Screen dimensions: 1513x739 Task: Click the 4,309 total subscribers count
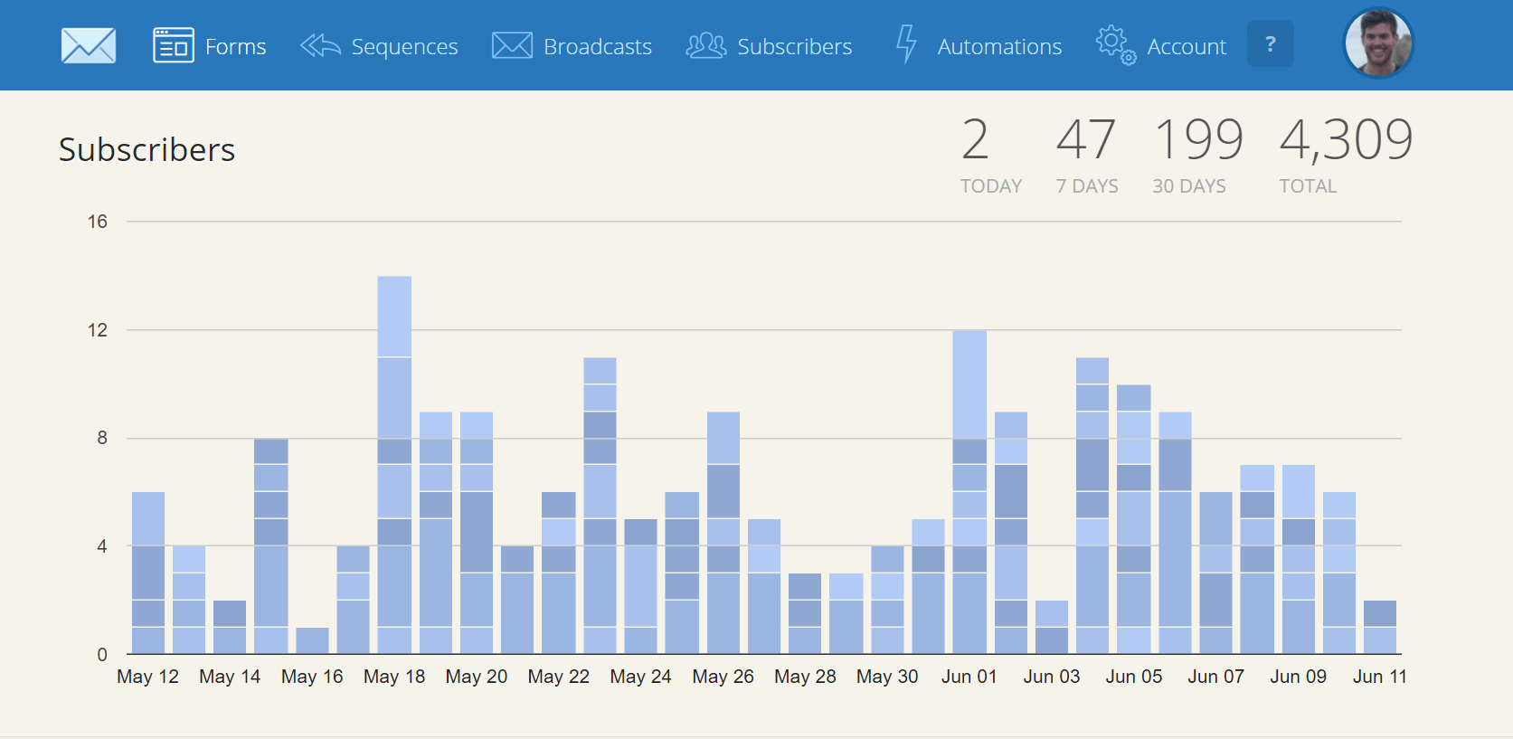[1346, 140]
